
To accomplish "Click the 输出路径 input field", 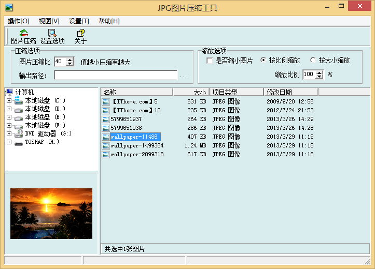I will pyautogui.click(x=116, y=75).
